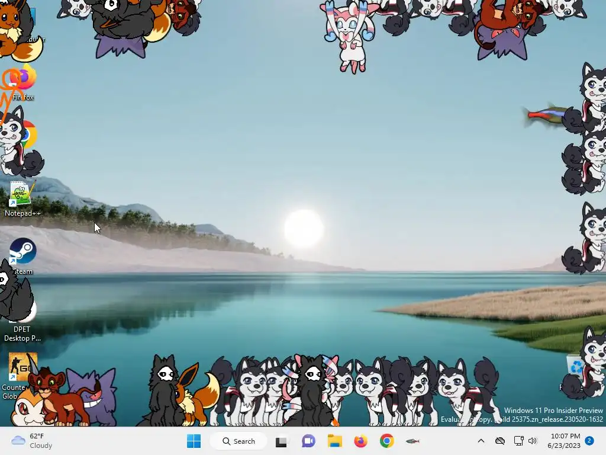
Task: Click the cloud sync tray icon
Action: [x=499, y=441]
